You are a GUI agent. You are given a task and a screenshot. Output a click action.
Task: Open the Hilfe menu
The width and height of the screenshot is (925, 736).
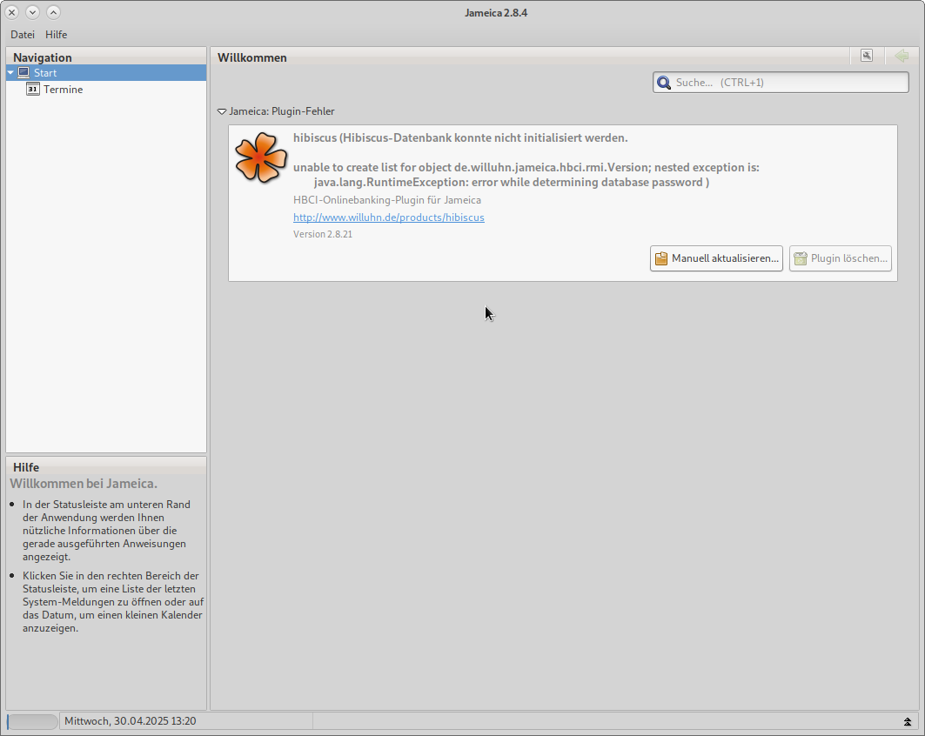[56, 34]
